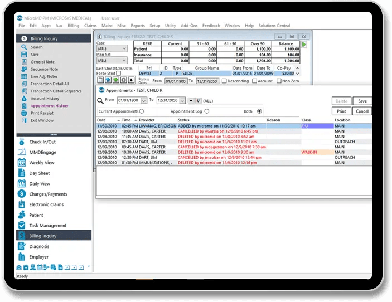The width and height of the screenshot is (392, 302).
Task: Open Account History
Action: point(45,99)
